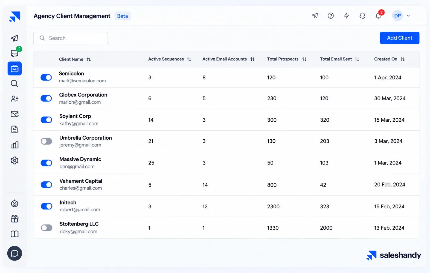Turn off the Soylent Corp toggle
430x273 pixels.
(x=46, y=120)
